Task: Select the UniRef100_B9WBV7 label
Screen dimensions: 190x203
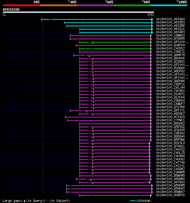Action: click(x=170, y=192)
